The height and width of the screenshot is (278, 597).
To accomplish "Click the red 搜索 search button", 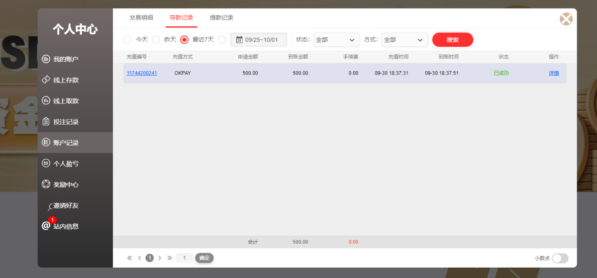I will pos(452,40).
